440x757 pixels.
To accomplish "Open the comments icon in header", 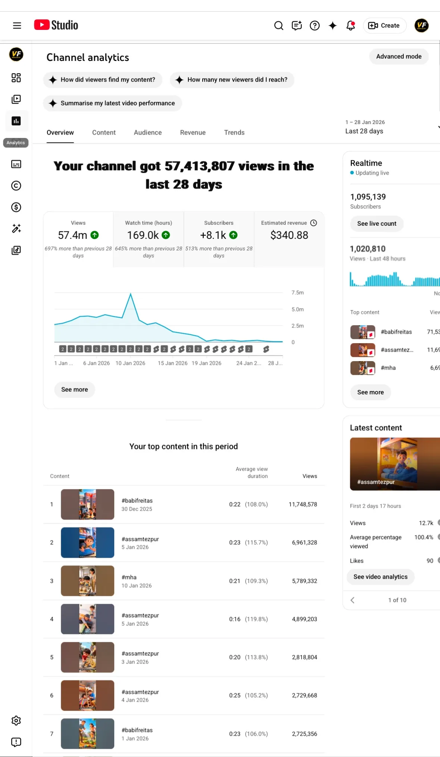I will (x=297, y=25).
